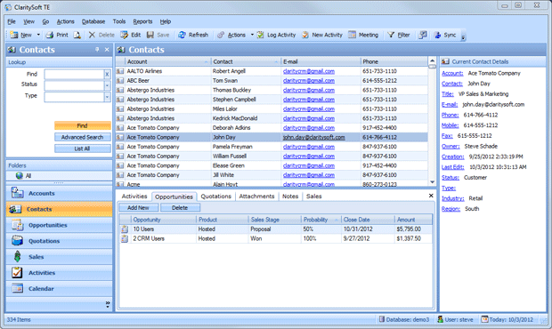The height and width of the screenshot is (329, 552).
Task: Select the All folder globe icon
Action: point(20,175)
